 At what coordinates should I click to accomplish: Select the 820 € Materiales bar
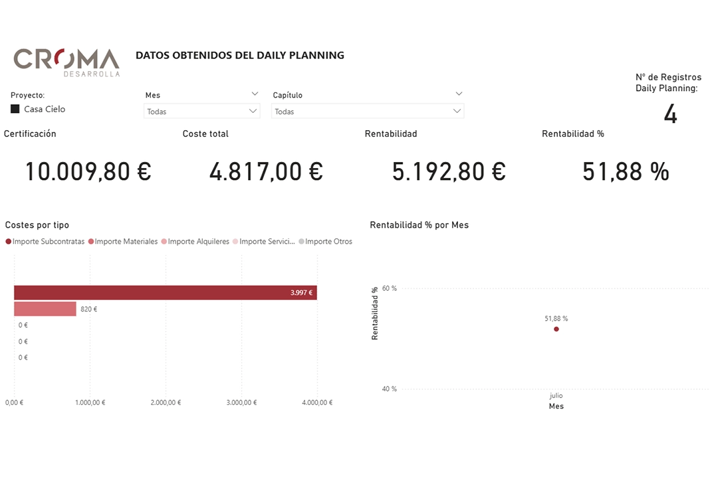click(x=45, y=309)
